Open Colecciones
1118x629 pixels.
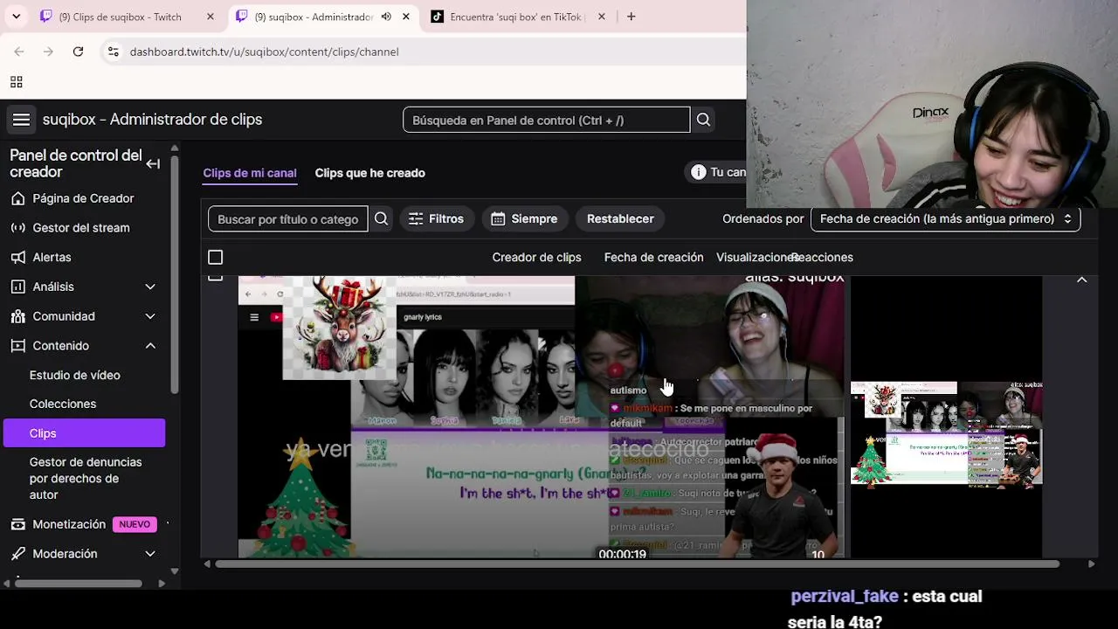click(63, 404)
